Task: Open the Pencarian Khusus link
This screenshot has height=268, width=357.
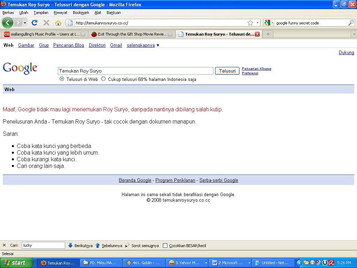Action: click(x=257, y=69)
